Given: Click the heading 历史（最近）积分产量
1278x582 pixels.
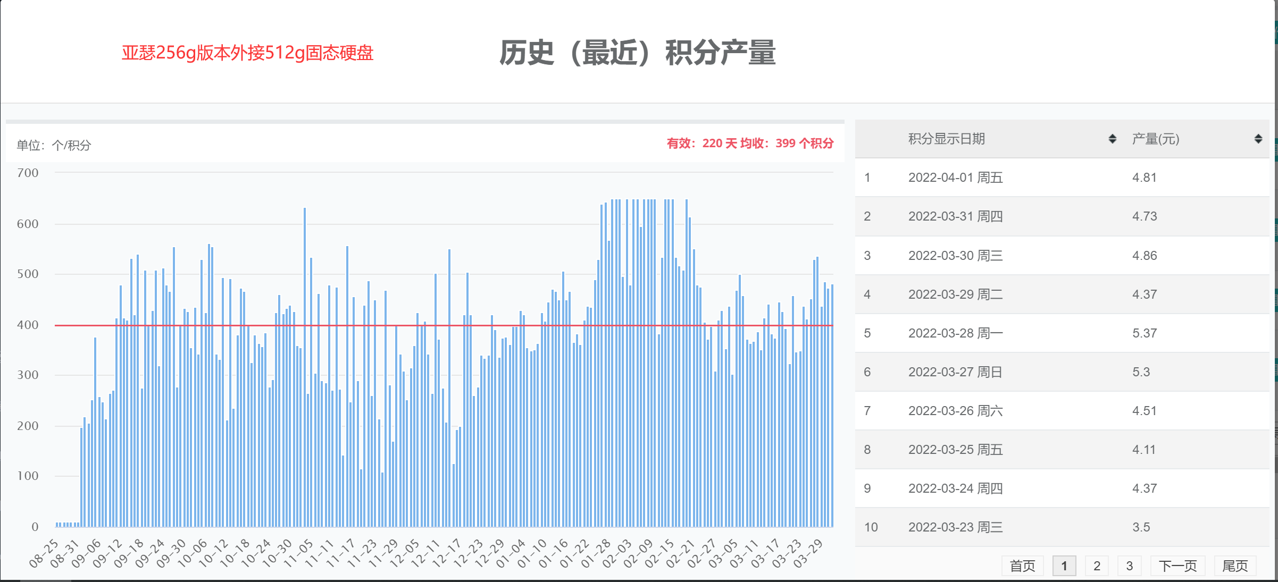Looking at the screenshot, I should 637,53.
